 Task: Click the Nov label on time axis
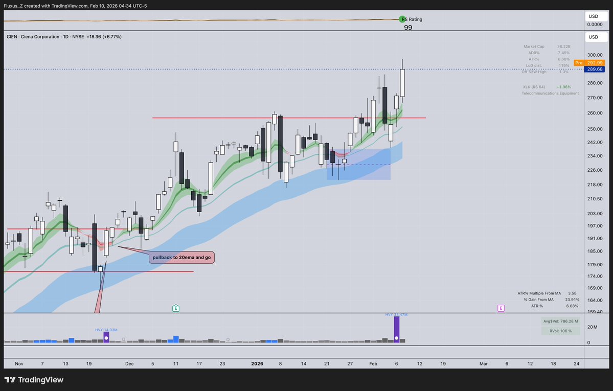pyautogui.click(x=19, y=363)
